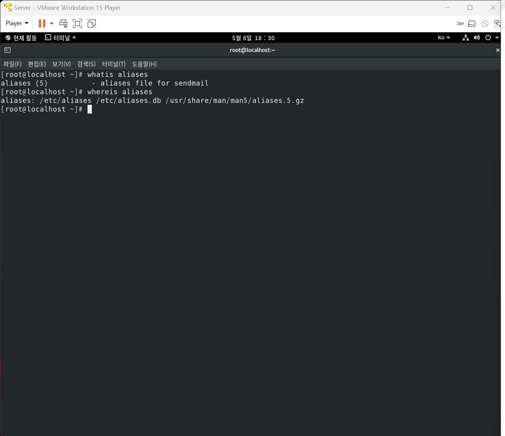
Task: Click the 'whatis aliases' command text
Action: (x=117, y=75)
